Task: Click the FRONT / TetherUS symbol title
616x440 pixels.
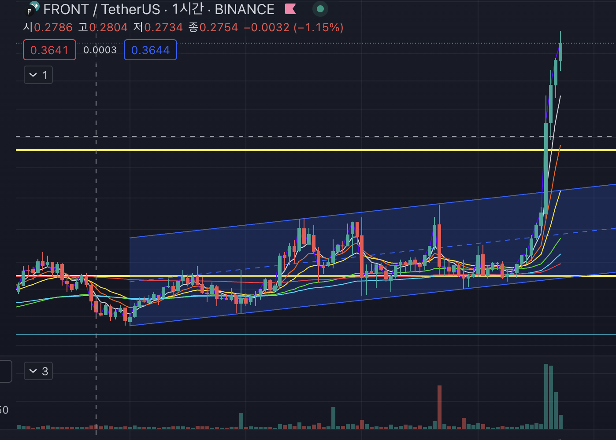Action: point(102,9)
